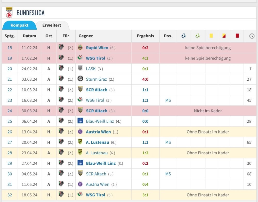This screenshot has height=202, width=258.
Task: Click the yellow-red card column header icon
Action: coord(224,36)
